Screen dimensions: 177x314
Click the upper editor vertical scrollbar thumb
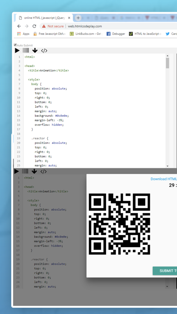[x=168, y=63]
